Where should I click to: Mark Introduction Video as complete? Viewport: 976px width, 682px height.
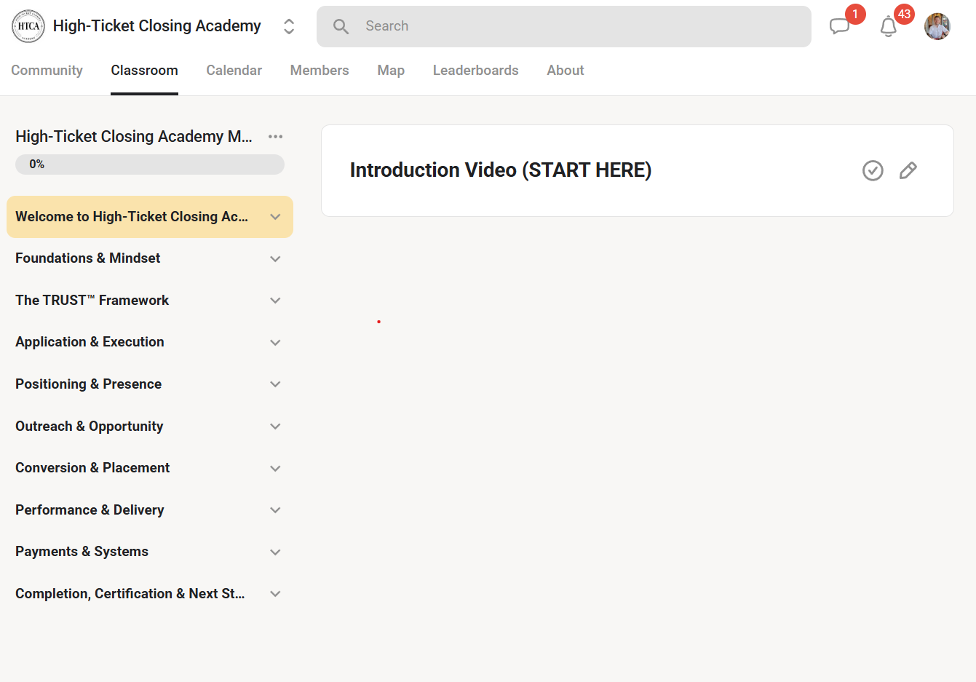(873, 170)
